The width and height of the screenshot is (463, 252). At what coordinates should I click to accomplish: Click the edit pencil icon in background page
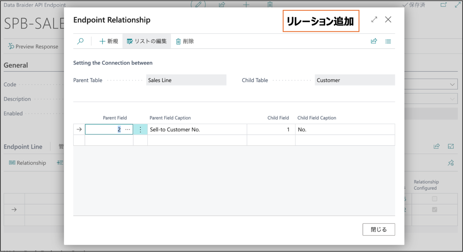coord(198,5)
